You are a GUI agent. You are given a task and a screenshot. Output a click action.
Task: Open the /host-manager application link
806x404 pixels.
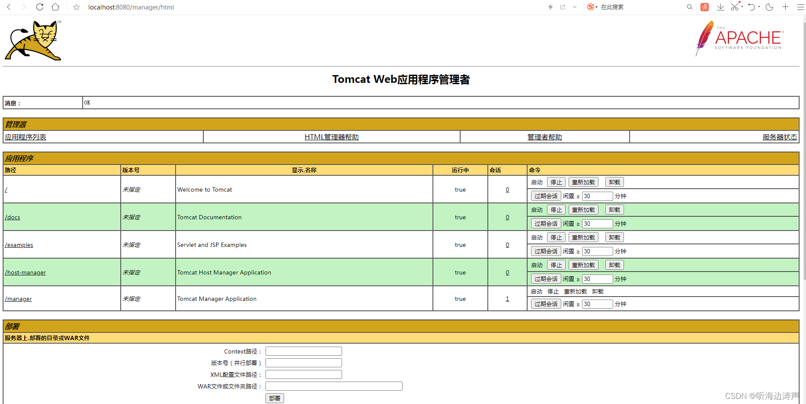26,272
